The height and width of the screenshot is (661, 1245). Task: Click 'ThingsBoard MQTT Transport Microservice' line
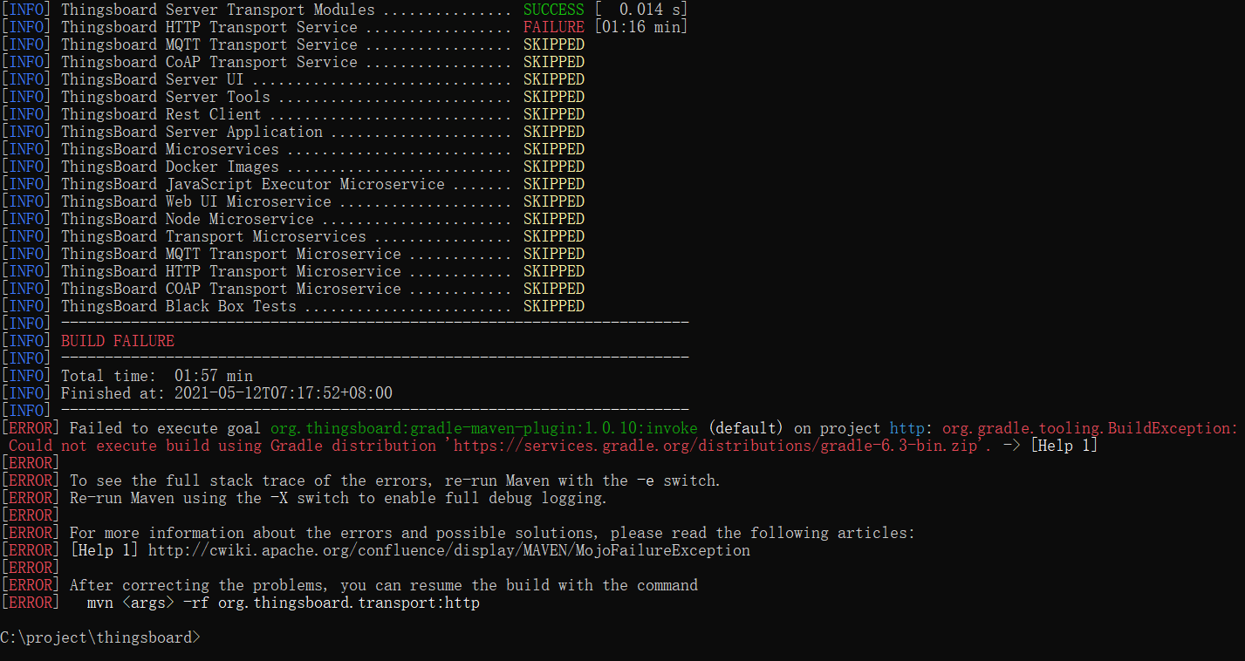(x=231, y=254)
